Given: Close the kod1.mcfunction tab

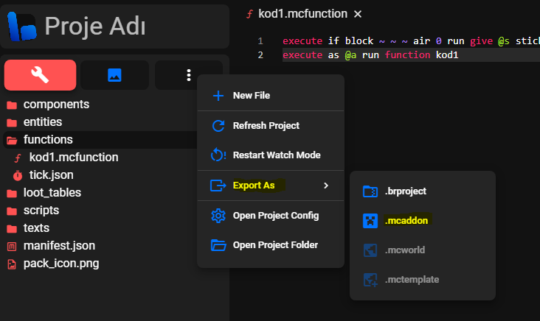Looking at the screenshot, I should [358, 14].
